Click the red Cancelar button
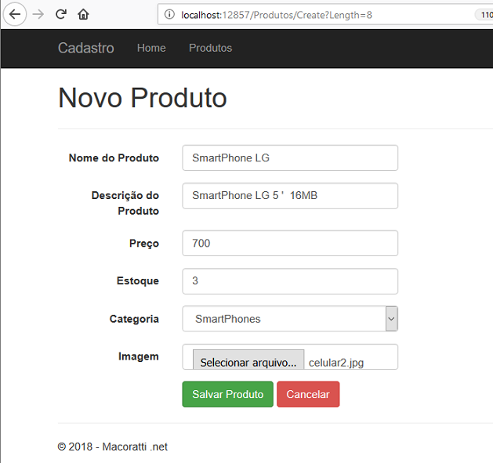The image size is (493, 463). [x=308, y=394]
